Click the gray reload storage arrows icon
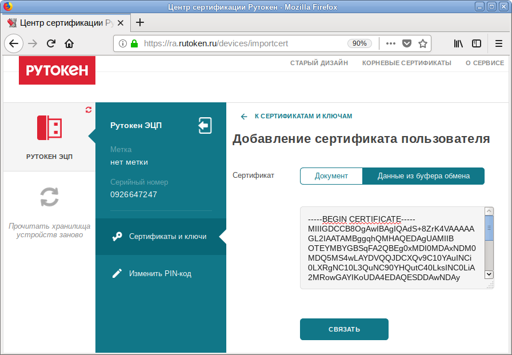Viewport: 512px width, 355px height. (49, 197)
